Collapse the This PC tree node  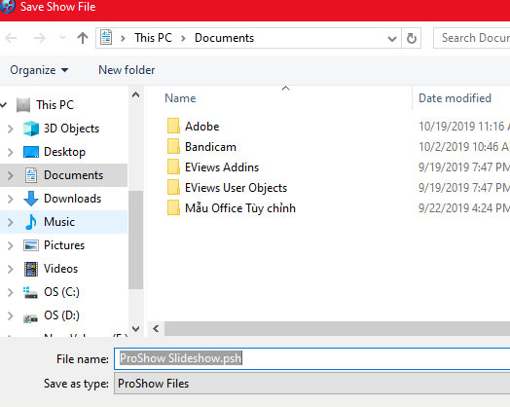point(4,105)
